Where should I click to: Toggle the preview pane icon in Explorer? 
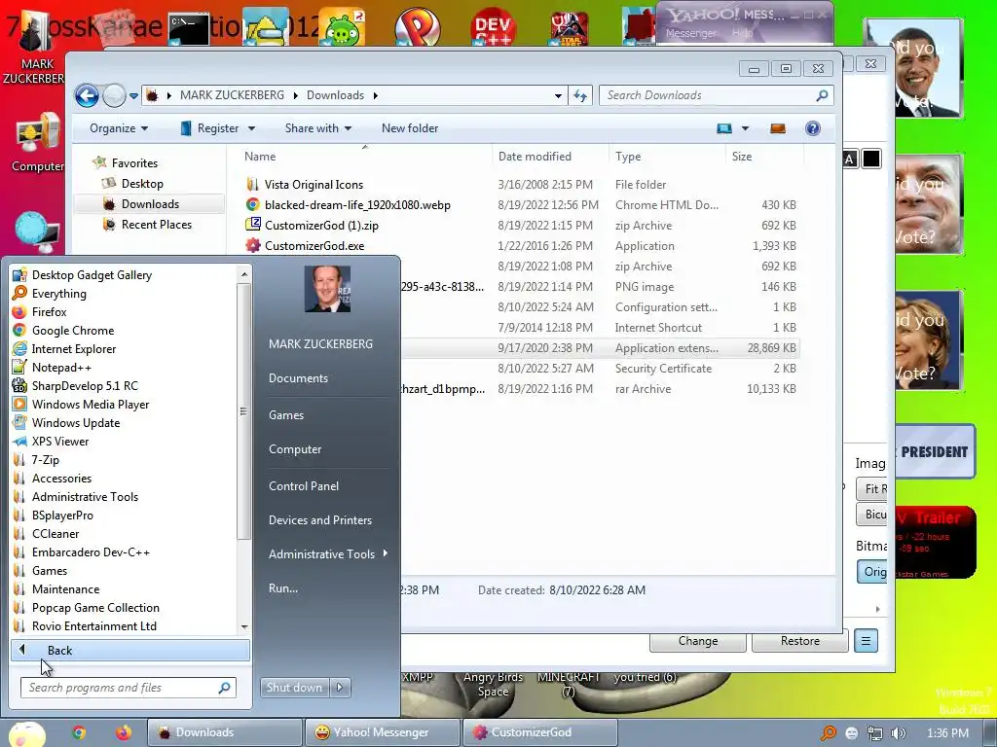[778, 128]
